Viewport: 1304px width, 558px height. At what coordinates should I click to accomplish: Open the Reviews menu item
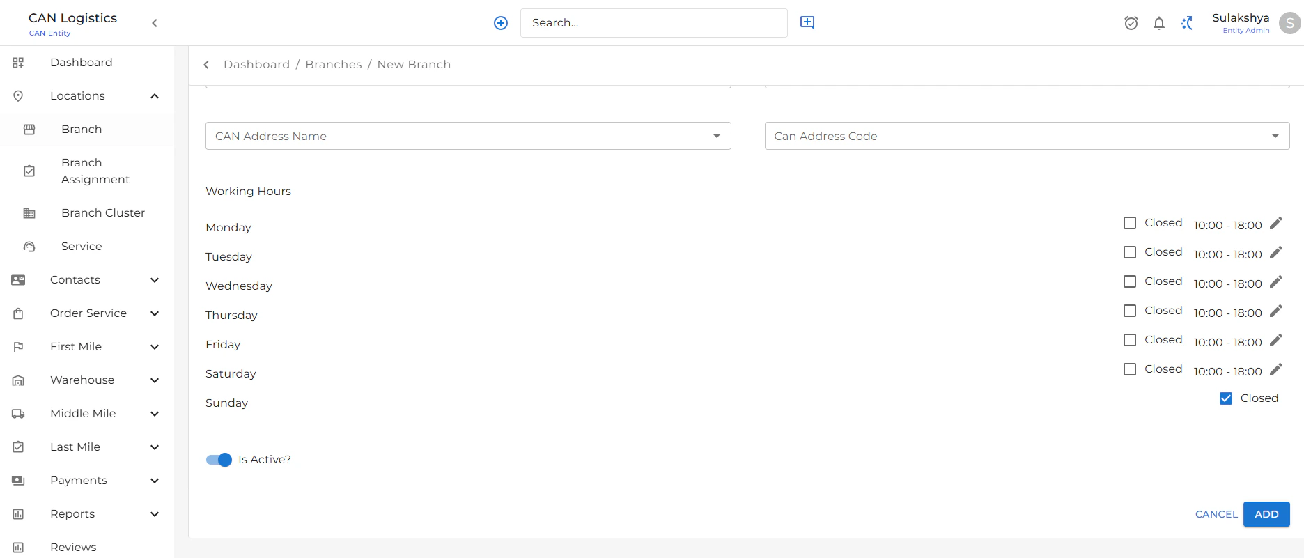[x=87, y=548]
